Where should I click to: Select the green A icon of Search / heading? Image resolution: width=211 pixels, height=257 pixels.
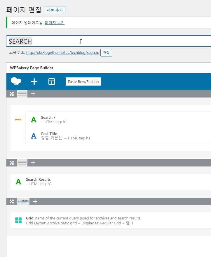(x=34, y=120)
